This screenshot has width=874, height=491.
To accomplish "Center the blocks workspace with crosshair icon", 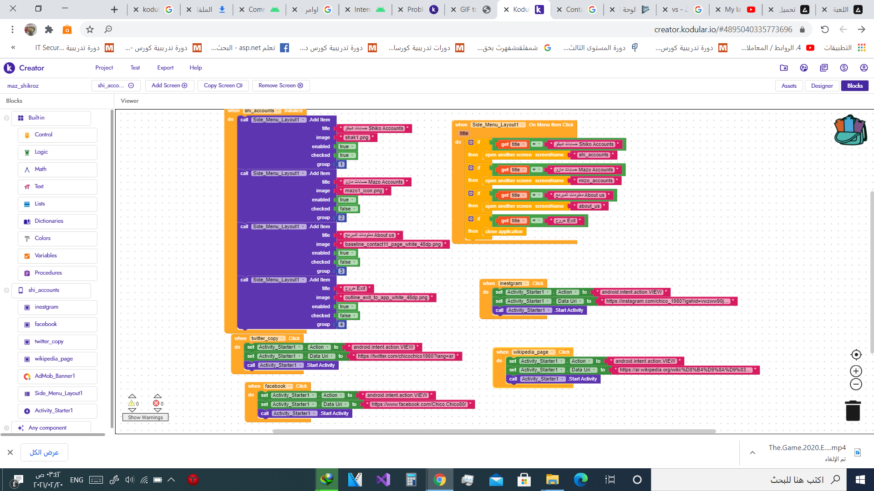I will (x=856, y=355).
